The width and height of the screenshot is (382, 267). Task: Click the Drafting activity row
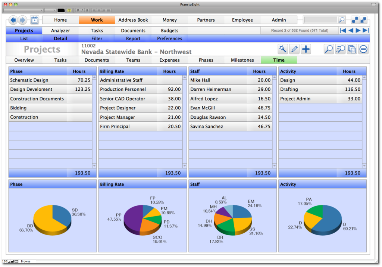320,89
